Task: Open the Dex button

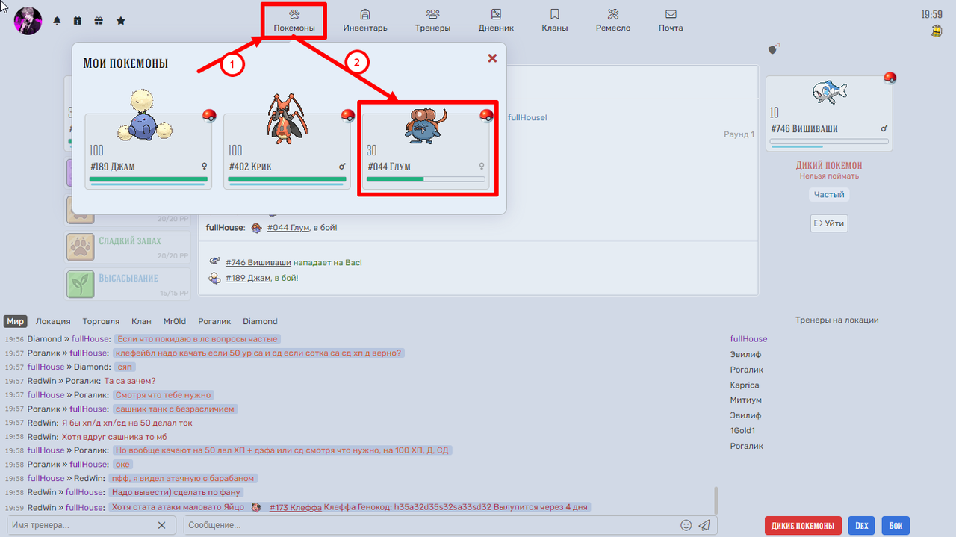Action: (861, 525)
